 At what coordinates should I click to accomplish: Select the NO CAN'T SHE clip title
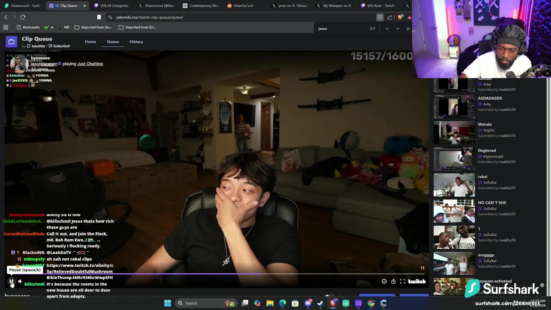(x=492, y=203)
